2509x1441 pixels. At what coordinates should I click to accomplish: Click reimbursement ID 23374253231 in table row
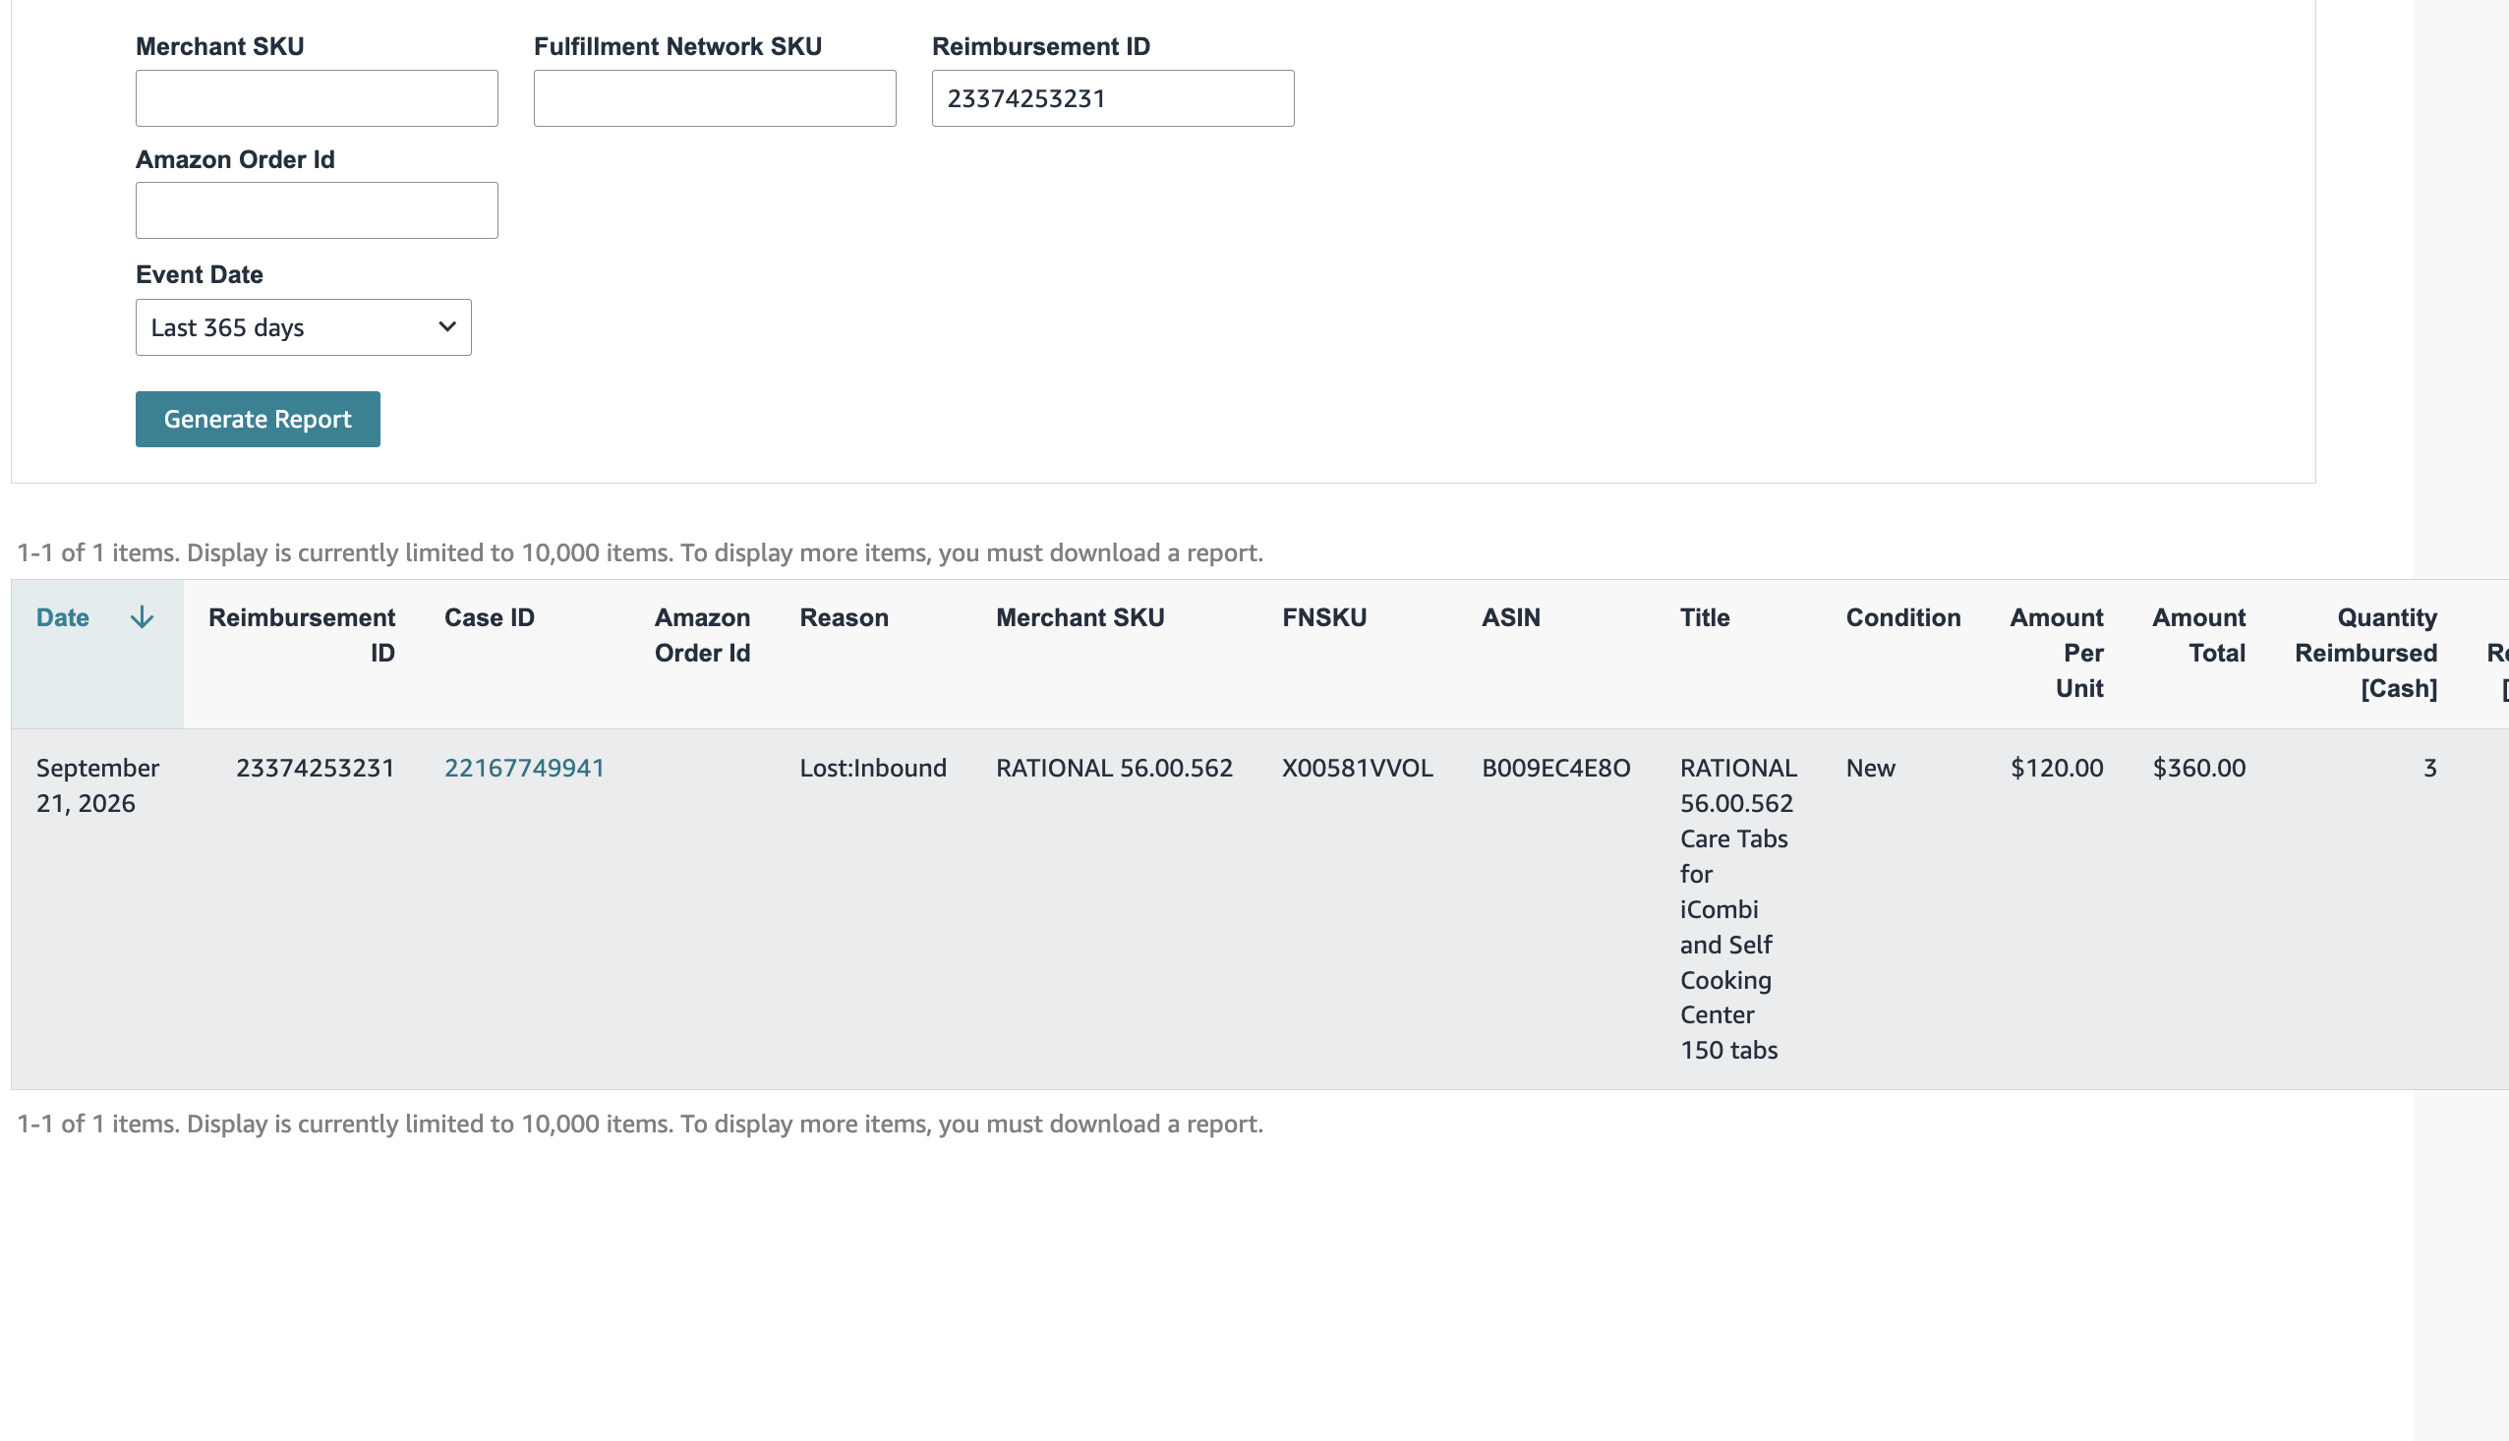(x=315, y=768)
